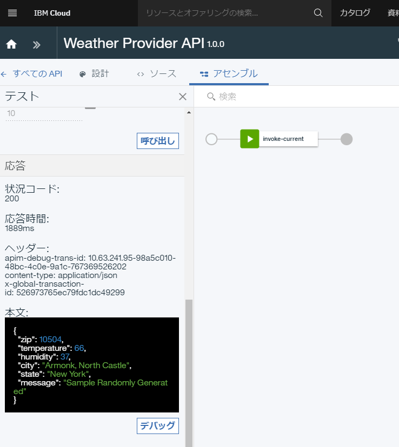This screenshot has height=447, width=399.
Task: Click status code value 200
Action: [12, 199]
